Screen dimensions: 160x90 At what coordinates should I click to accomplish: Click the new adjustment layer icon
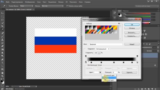click(145, 89)
